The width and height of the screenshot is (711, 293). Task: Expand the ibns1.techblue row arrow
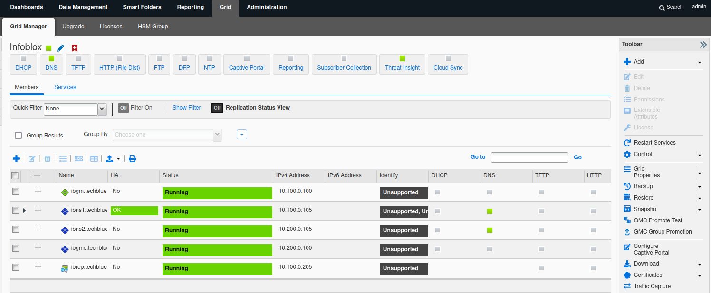(x=24, y=210)
